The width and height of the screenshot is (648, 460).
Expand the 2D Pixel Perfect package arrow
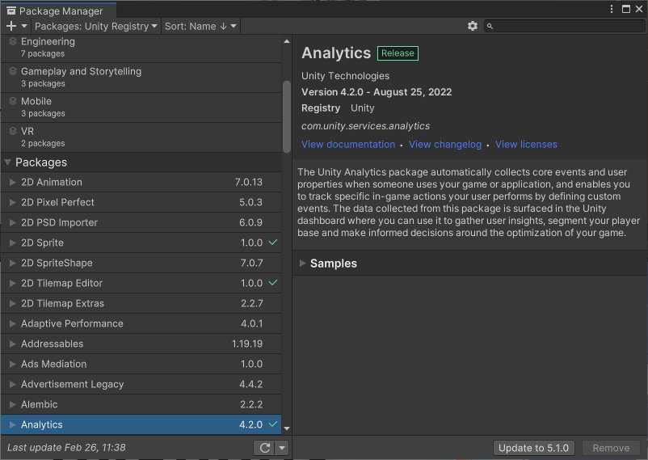[x=12, y=202]
